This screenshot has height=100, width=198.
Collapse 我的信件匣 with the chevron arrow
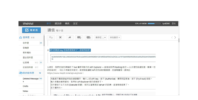tap(40, 73)
